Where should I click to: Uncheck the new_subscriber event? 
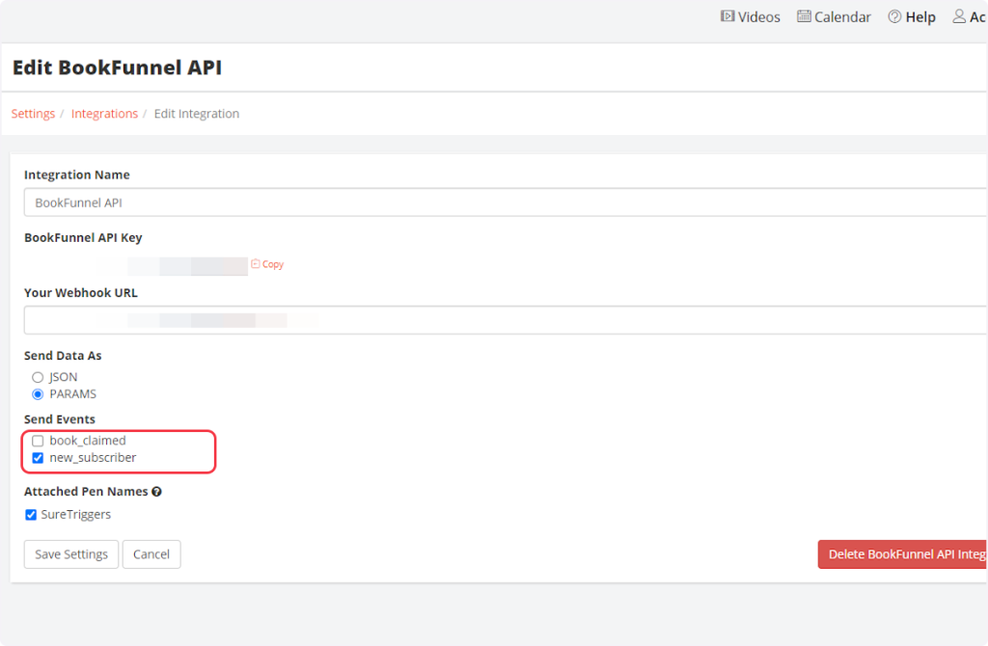pyautogui.click(x=39, y=458)
